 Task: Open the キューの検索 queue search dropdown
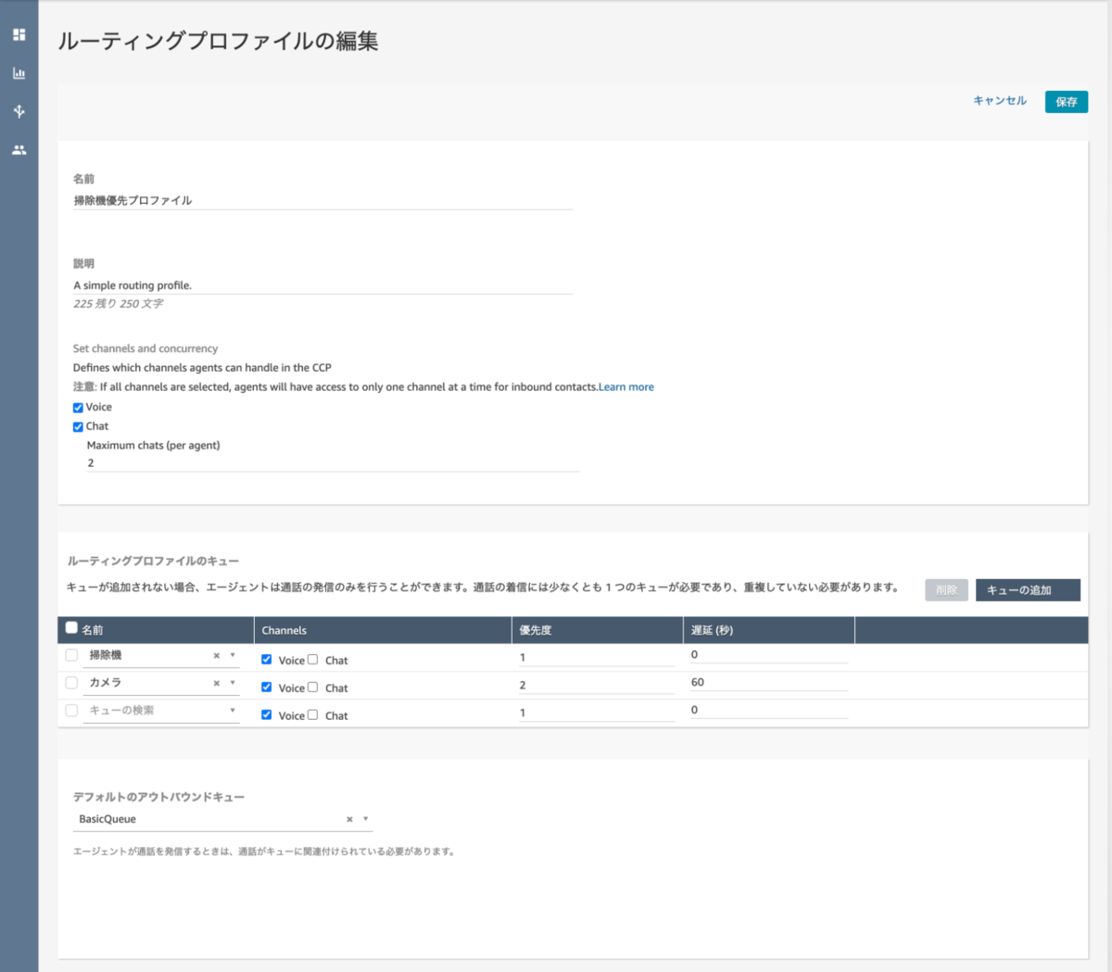point(234,710)
